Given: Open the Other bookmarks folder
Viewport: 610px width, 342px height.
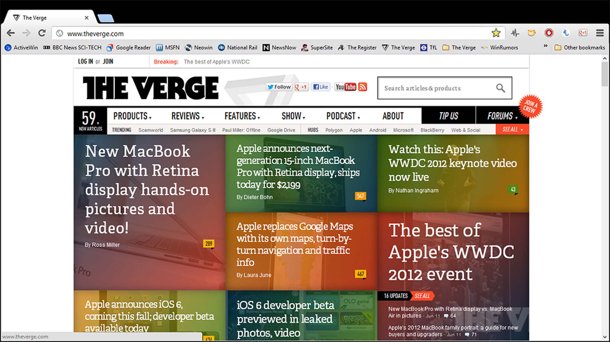Looking at the screenshot, I should (580, 47).
